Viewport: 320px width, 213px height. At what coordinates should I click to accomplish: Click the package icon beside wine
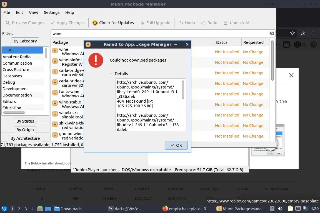pyautogui.click(x=55, y=50)
